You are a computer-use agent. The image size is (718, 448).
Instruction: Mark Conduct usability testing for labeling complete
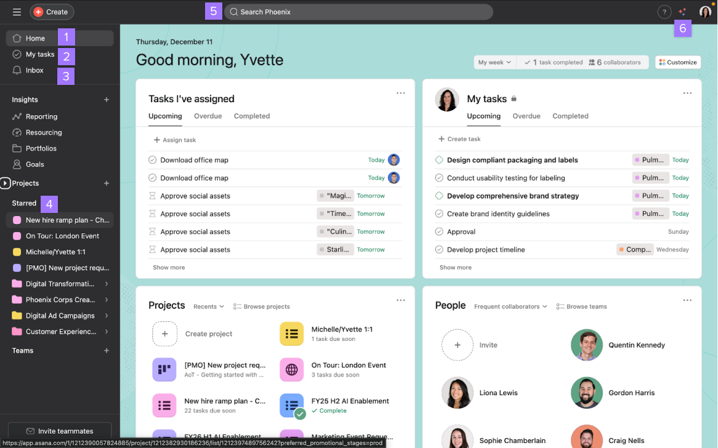click(439, 178)
